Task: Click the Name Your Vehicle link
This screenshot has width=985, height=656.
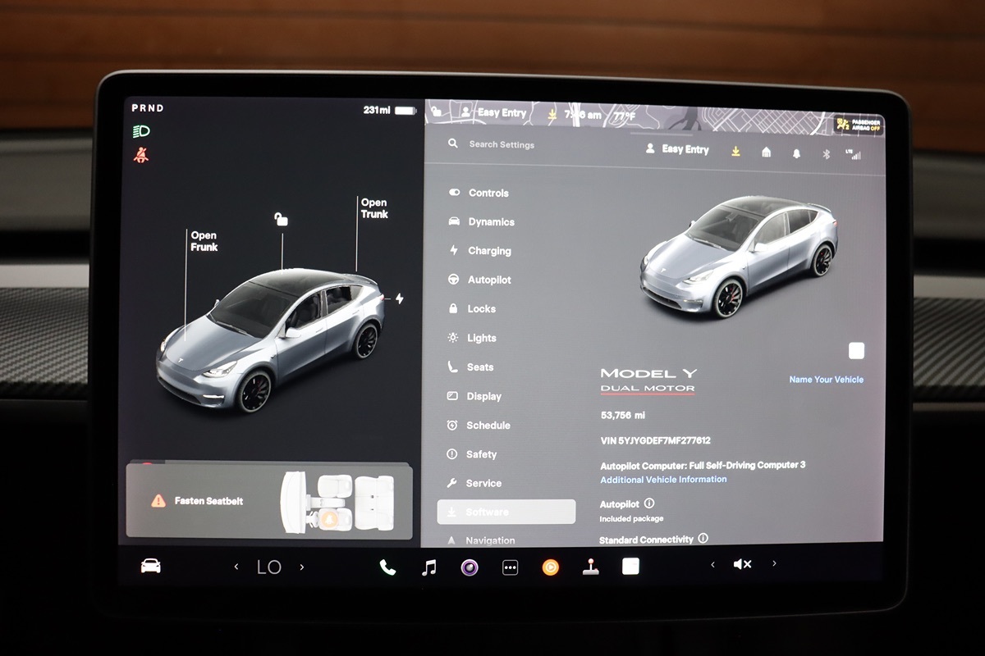Action: (826, 380)
